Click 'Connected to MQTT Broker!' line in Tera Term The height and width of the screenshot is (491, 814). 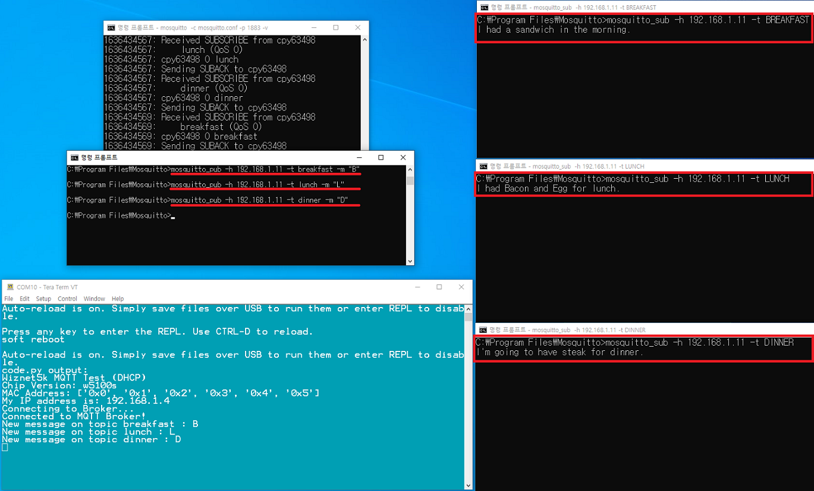74,416
